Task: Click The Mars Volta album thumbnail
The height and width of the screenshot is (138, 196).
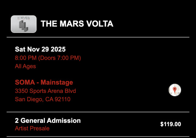Action: click(24, 24)
